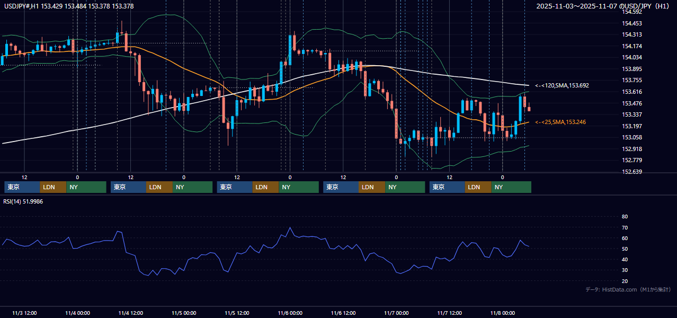
Task: Click the last 東京 session block on right
Action: pos(448,187)
